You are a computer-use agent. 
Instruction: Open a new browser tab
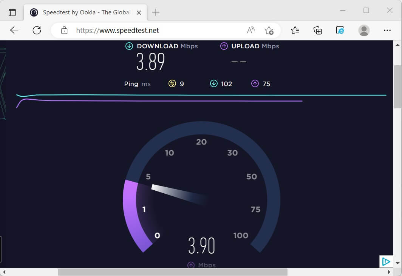point(156,12)
